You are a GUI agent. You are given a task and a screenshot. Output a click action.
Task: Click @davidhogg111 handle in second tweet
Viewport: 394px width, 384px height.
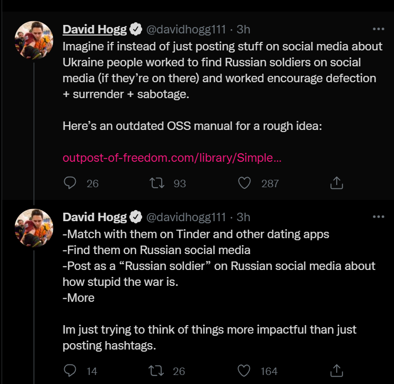coord(185,217)
